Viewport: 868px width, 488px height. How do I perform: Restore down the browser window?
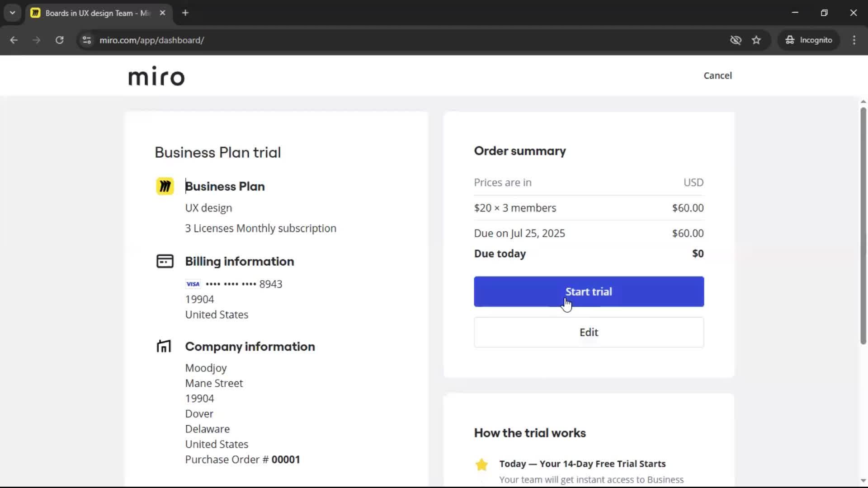[x=824, y=13]
